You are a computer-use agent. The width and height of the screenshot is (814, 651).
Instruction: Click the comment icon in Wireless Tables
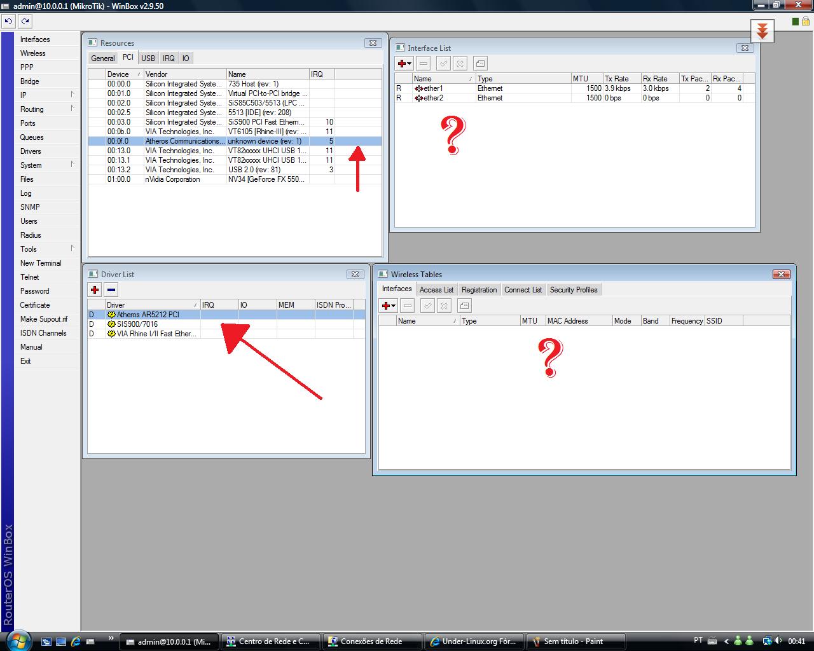pyautogui.click(x=464, y=306)
